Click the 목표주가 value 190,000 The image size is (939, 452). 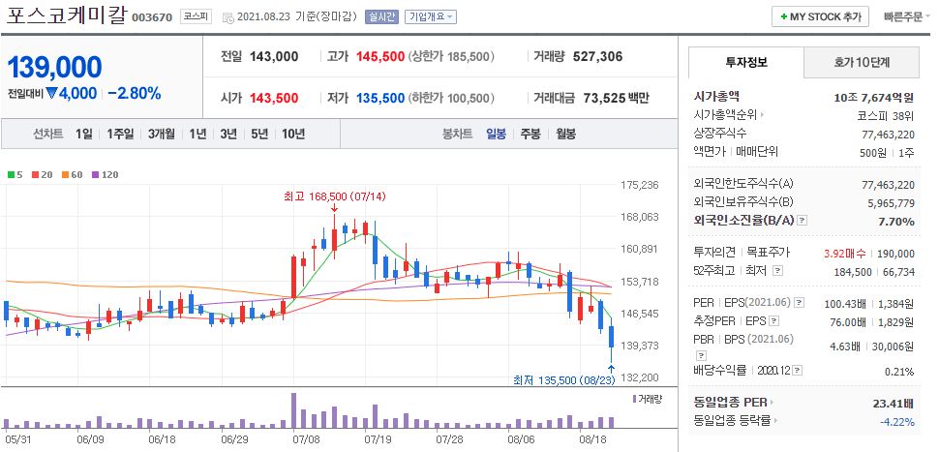895,254
